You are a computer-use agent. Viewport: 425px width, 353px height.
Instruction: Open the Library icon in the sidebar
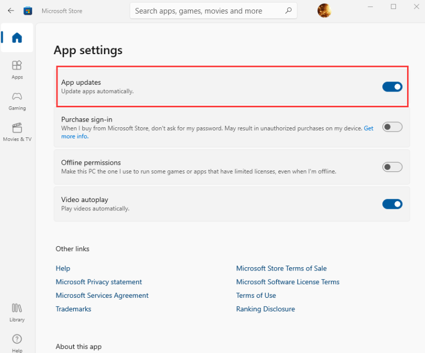pyautogui.click(x=16, y=308)
